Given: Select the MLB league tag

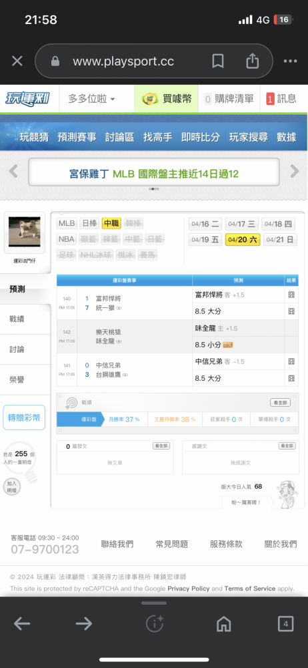Looking at the screenshot, I should 67,223.
